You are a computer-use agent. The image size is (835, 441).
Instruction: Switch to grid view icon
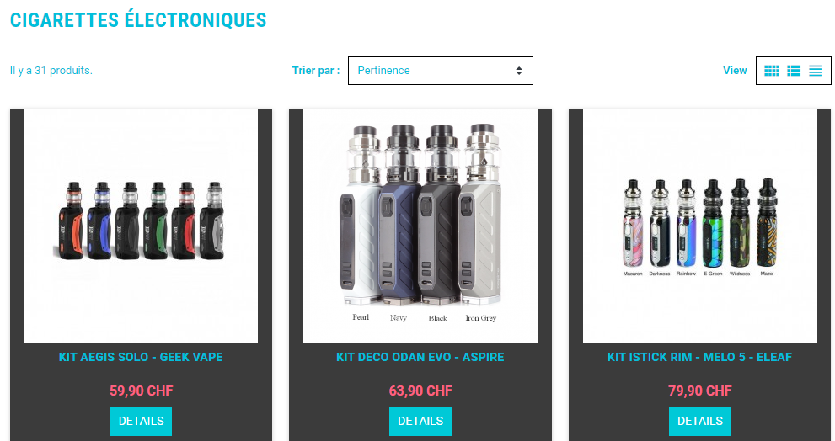[x=772, y=71]
